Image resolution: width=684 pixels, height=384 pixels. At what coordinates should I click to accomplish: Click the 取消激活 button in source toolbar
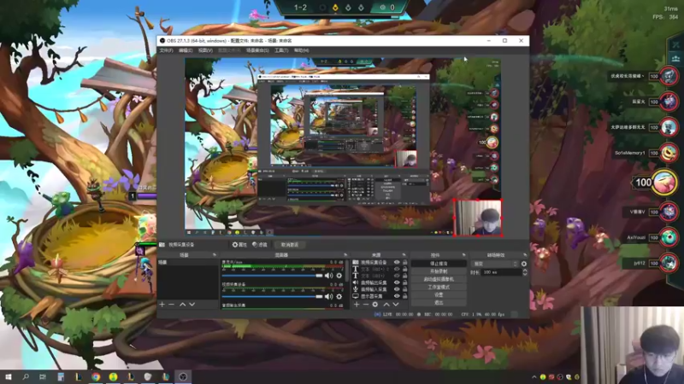tap(290, 245)
